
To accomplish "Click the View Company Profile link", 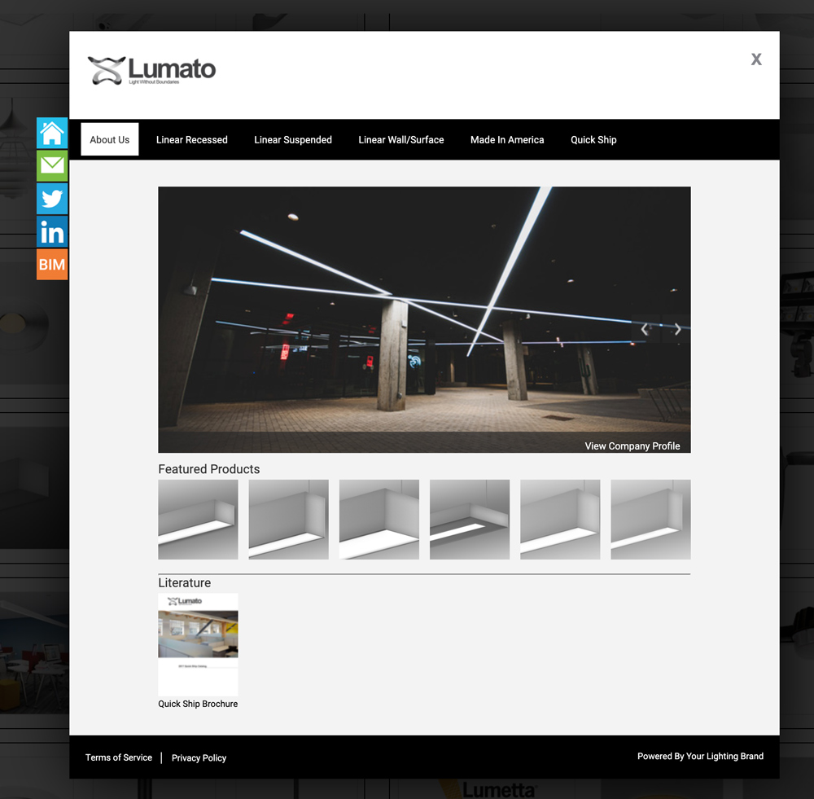I will pyautogui.click(x=632, y=446).
